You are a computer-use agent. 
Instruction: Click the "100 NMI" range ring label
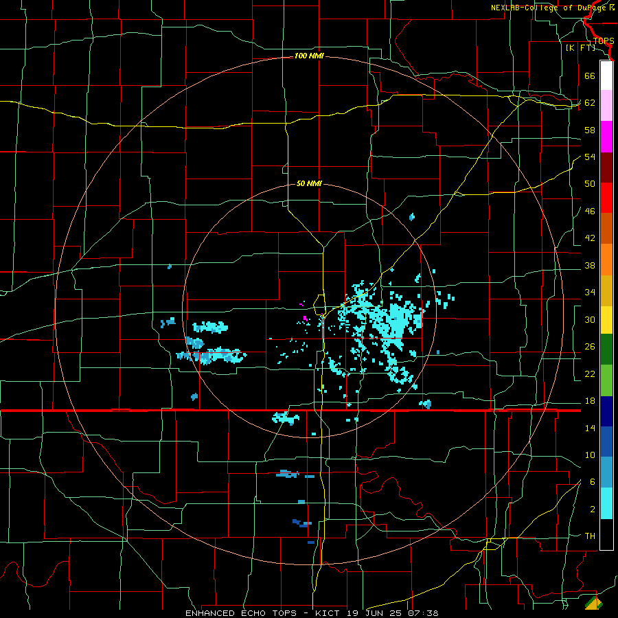click(x=309, y=56)
